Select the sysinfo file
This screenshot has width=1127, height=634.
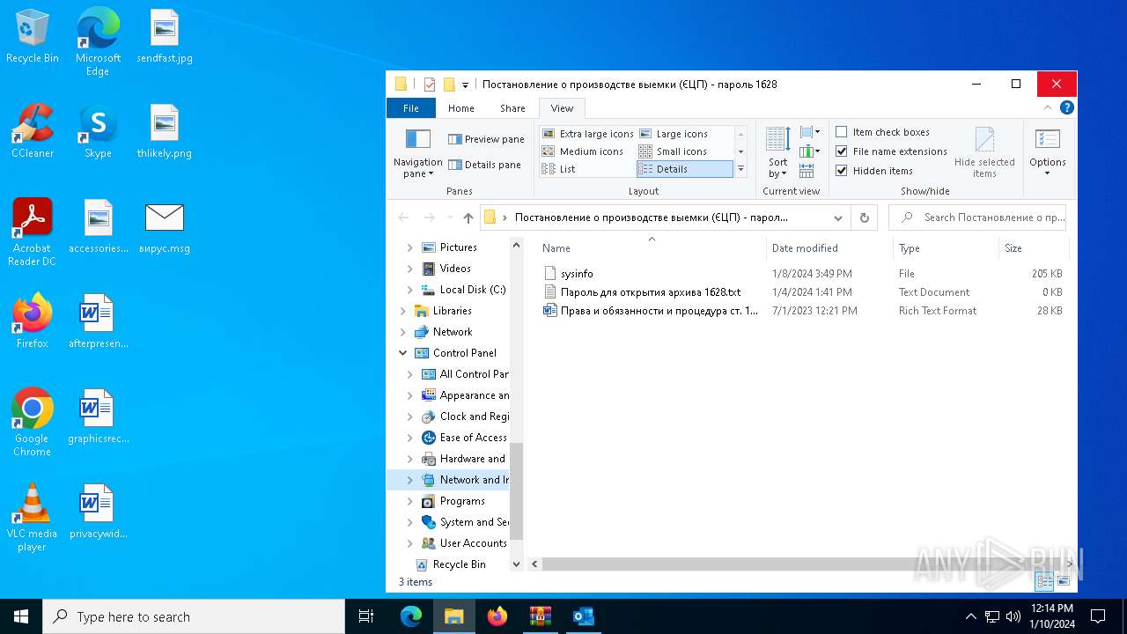[577, 274]
